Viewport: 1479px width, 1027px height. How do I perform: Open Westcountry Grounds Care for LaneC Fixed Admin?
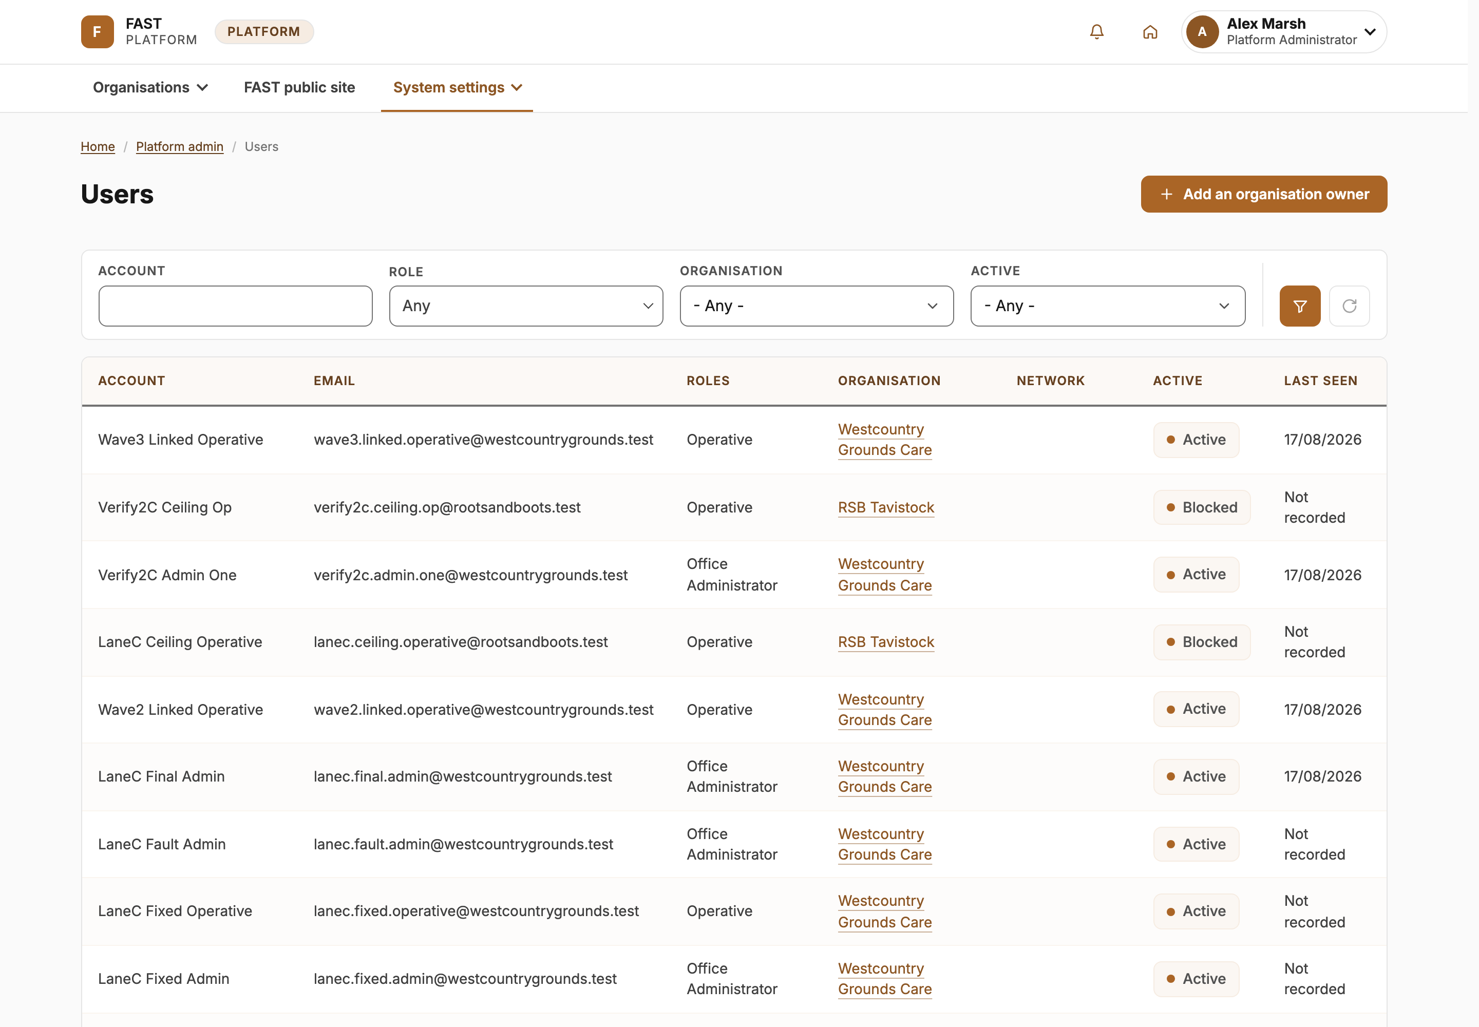click(884, 979)
